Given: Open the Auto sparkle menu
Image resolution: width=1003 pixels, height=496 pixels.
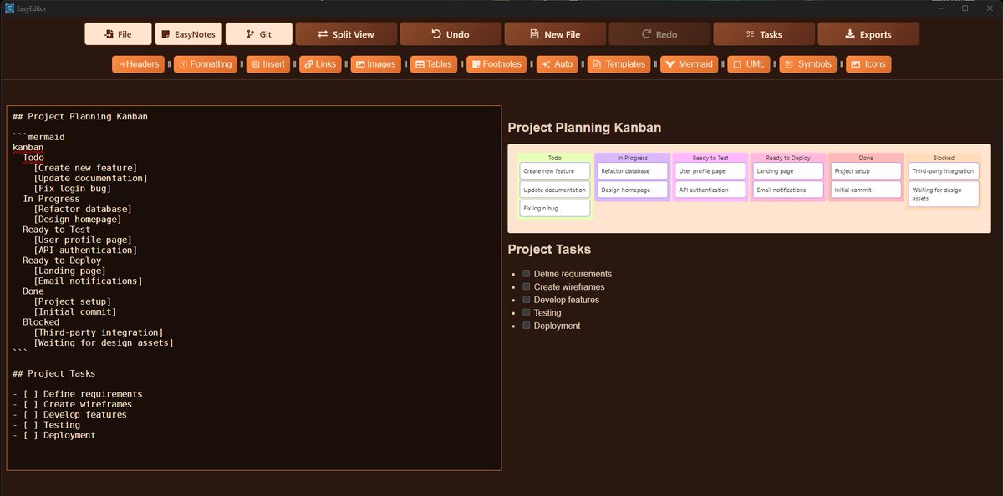Looking at the screenshot, I should 558,64.
